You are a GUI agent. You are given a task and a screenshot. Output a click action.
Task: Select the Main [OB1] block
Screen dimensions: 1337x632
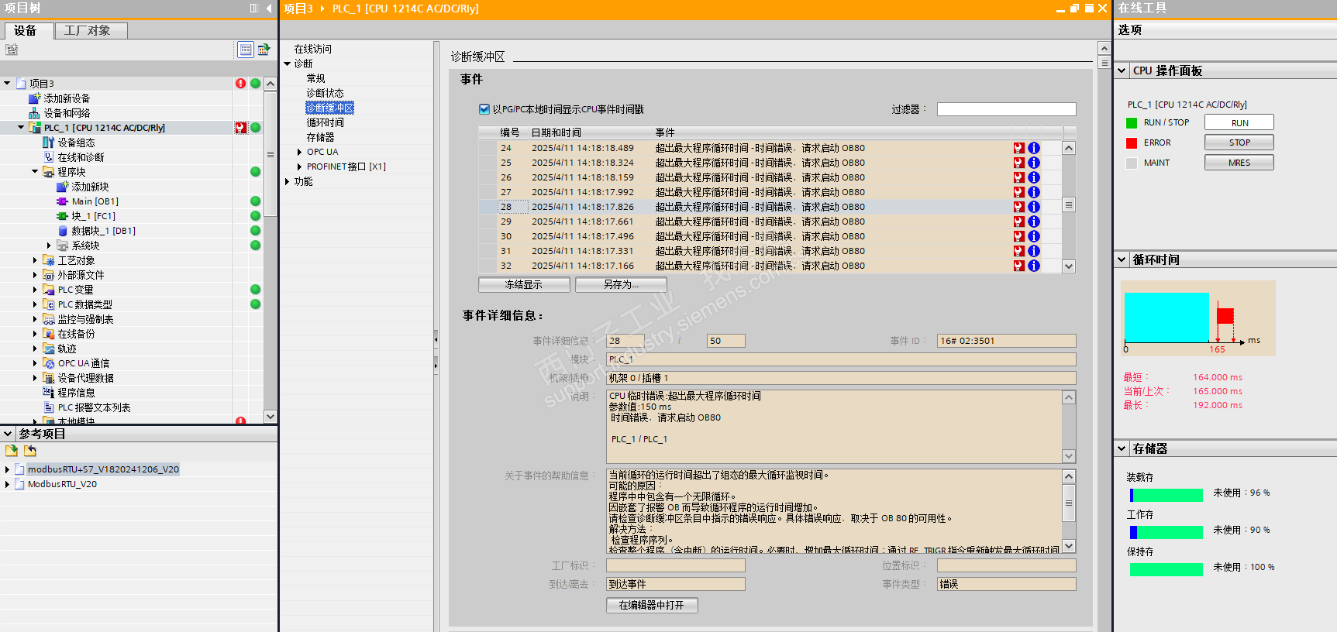(95, 201)
